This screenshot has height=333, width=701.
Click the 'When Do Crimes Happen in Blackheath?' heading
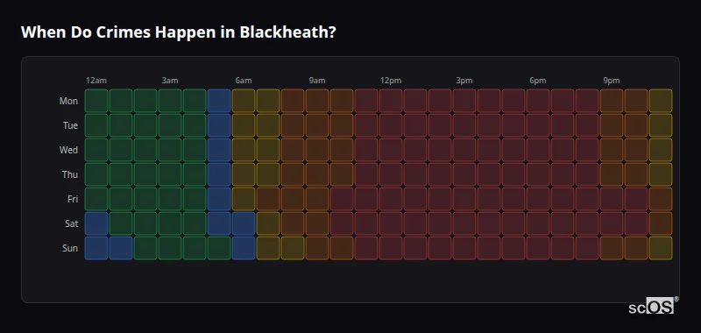(x=178, y=32)
